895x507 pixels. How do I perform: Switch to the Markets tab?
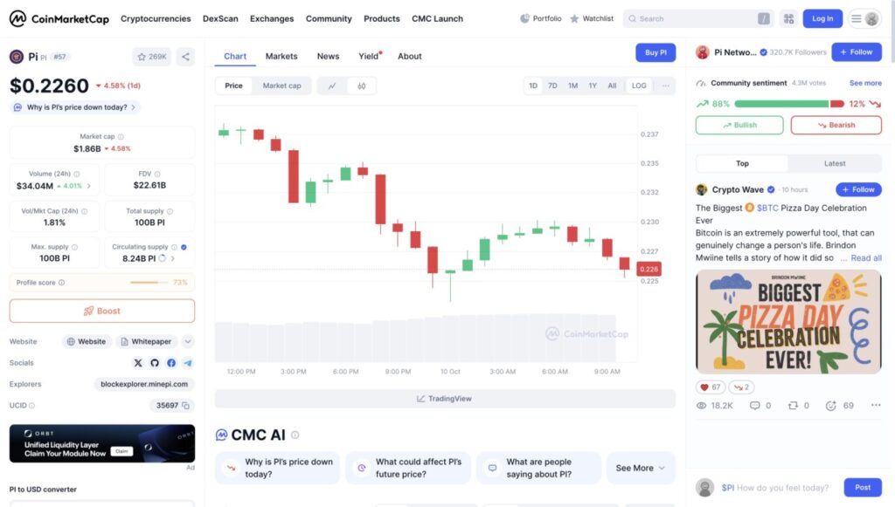tap(281, 57)
